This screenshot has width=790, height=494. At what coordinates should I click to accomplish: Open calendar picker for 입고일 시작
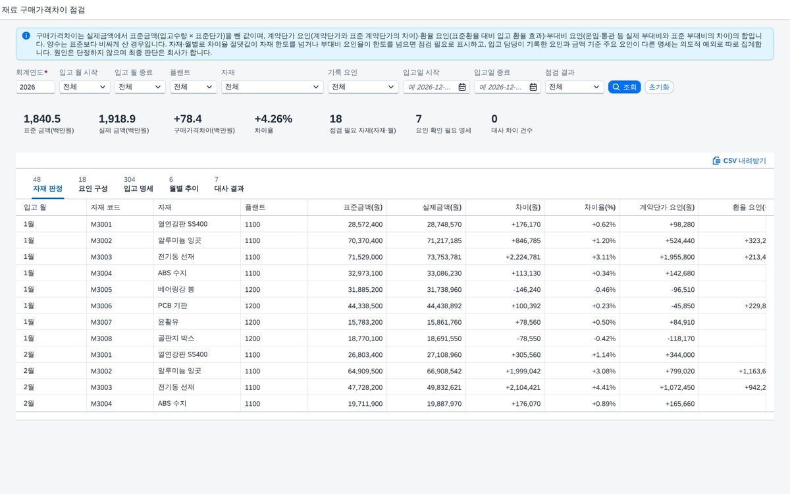[462, 87]
